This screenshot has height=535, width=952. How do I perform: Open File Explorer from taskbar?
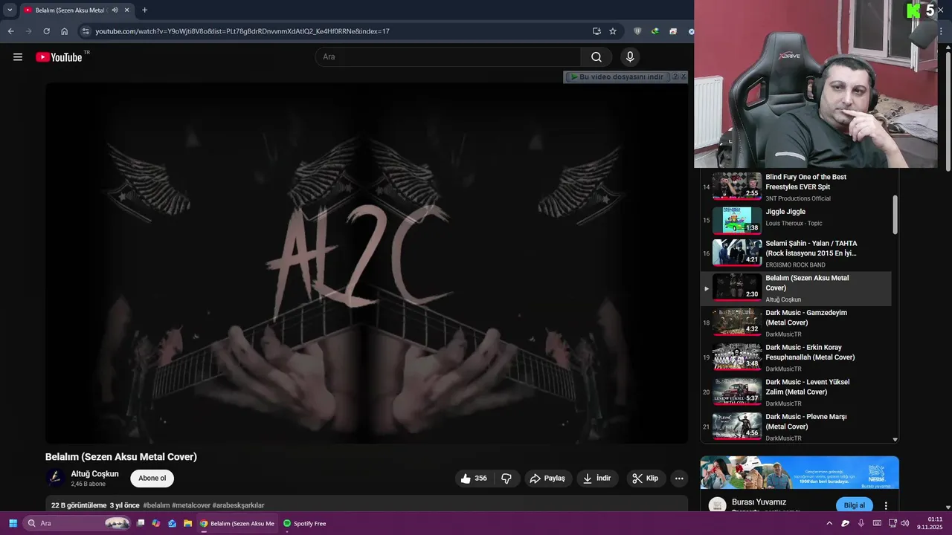(187, 523)
